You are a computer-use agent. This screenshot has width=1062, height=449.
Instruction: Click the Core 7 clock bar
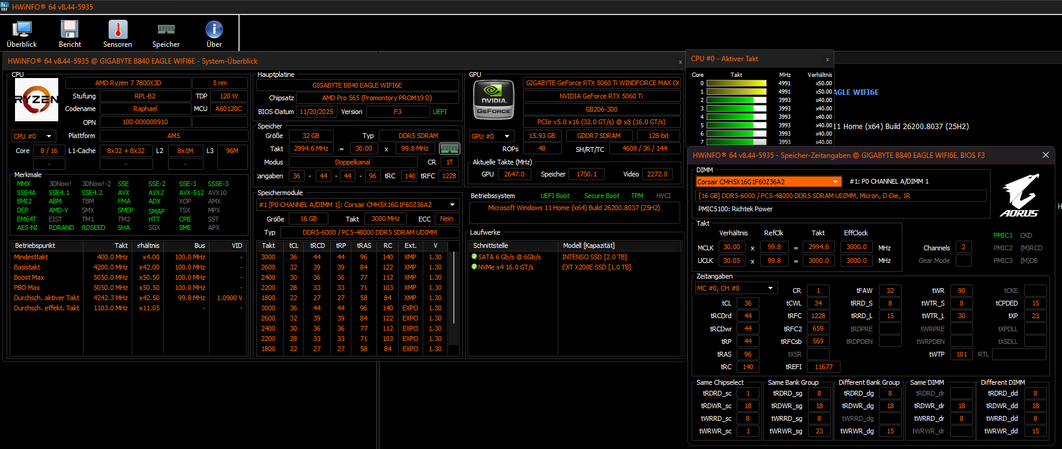737,142
